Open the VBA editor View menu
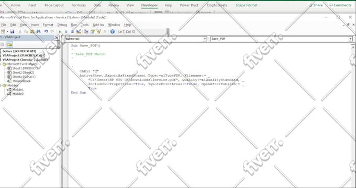 pyautogui.click(x=24, y=25)
